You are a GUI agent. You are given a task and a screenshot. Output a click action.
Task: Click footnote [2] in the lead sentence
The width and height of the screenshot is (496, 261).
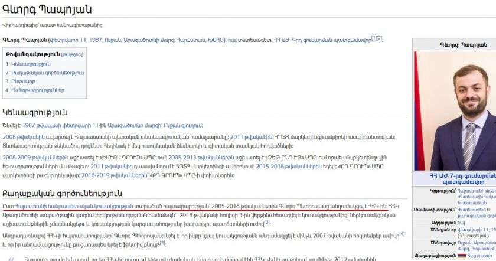[x=379, y=38]
